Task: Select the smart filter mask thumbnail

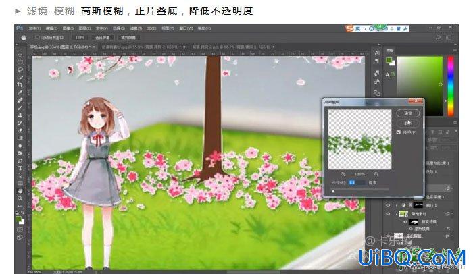Action: click(414, 222)
